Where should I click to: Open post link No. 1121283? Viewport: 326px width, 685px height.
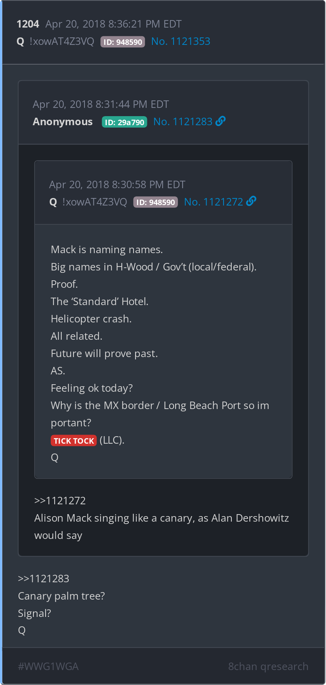pyautogui.click(x=183, y=122)
